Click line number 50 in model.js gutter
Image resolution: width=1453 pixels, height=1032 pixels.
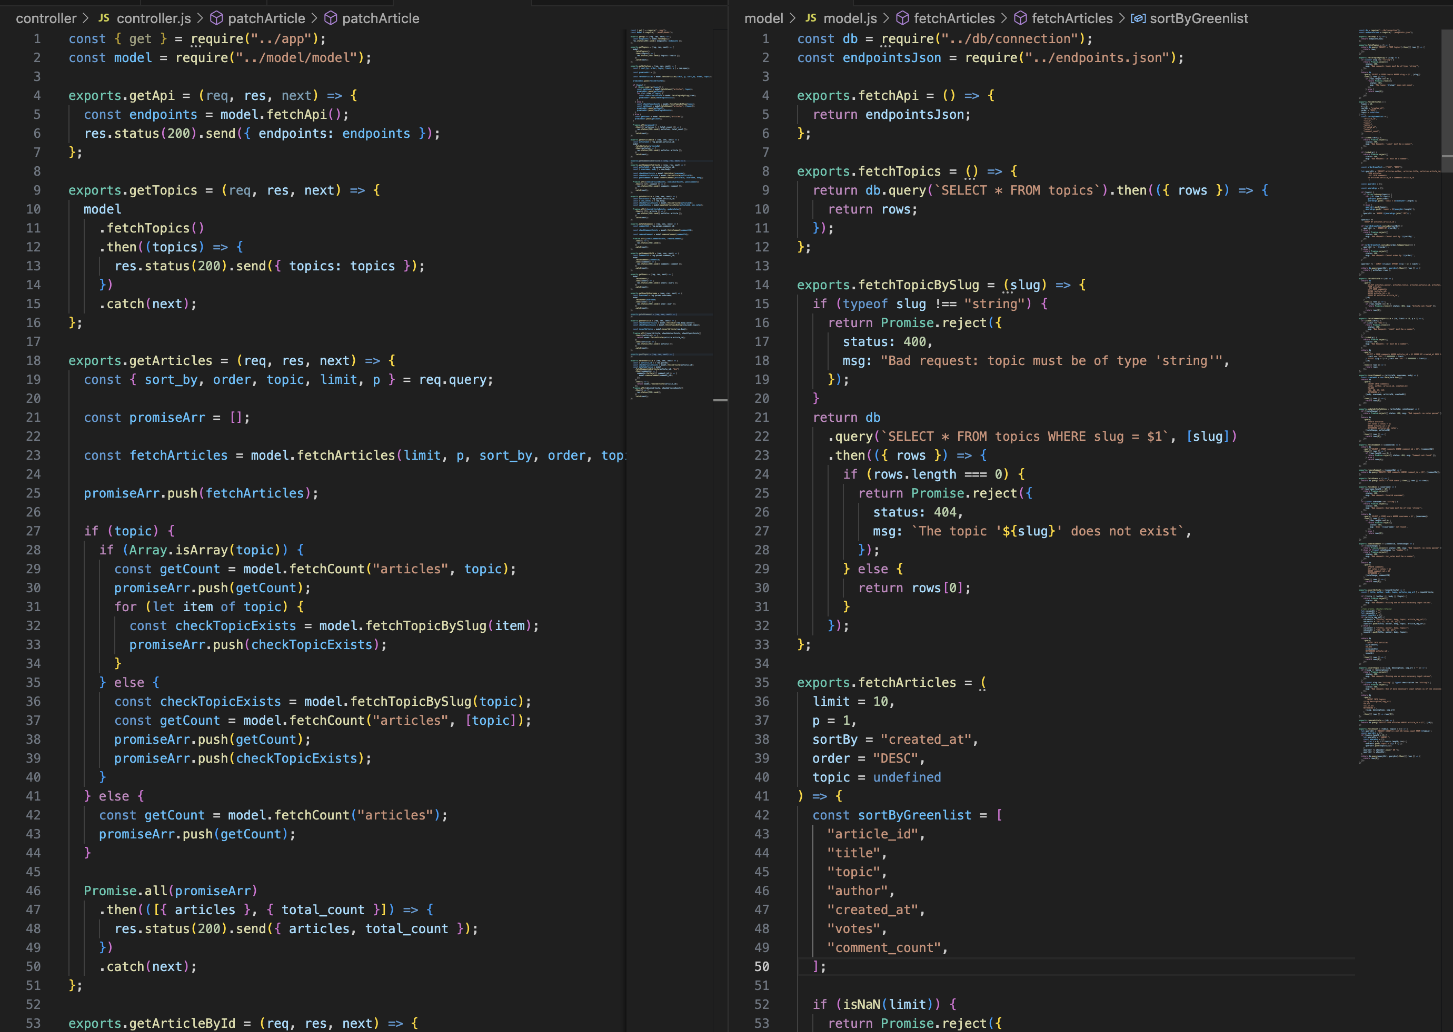762,966
